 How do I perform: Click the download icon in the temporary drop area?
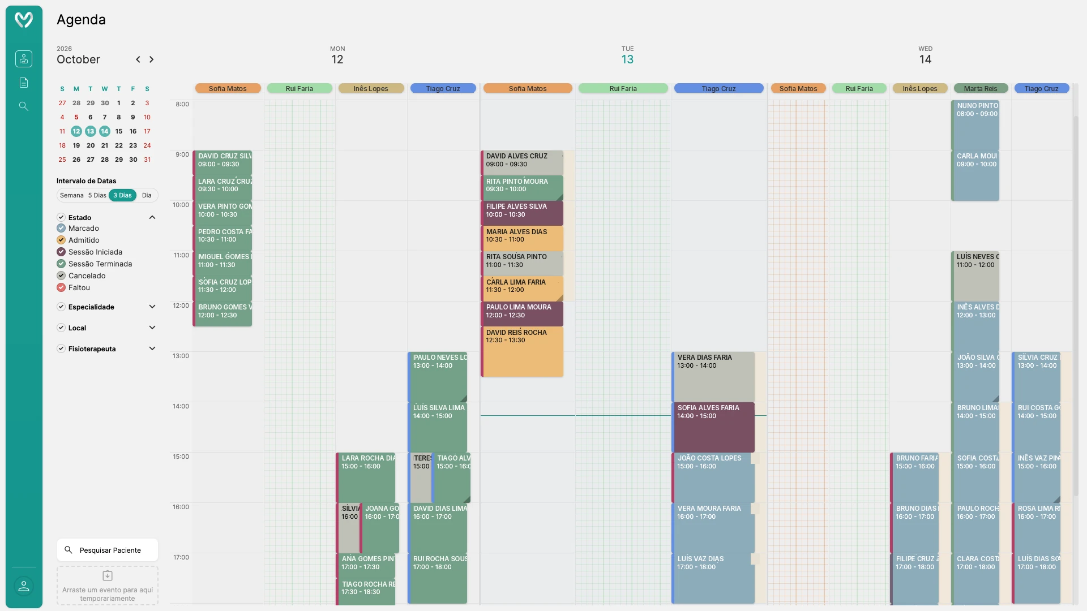tap(108, 576)
